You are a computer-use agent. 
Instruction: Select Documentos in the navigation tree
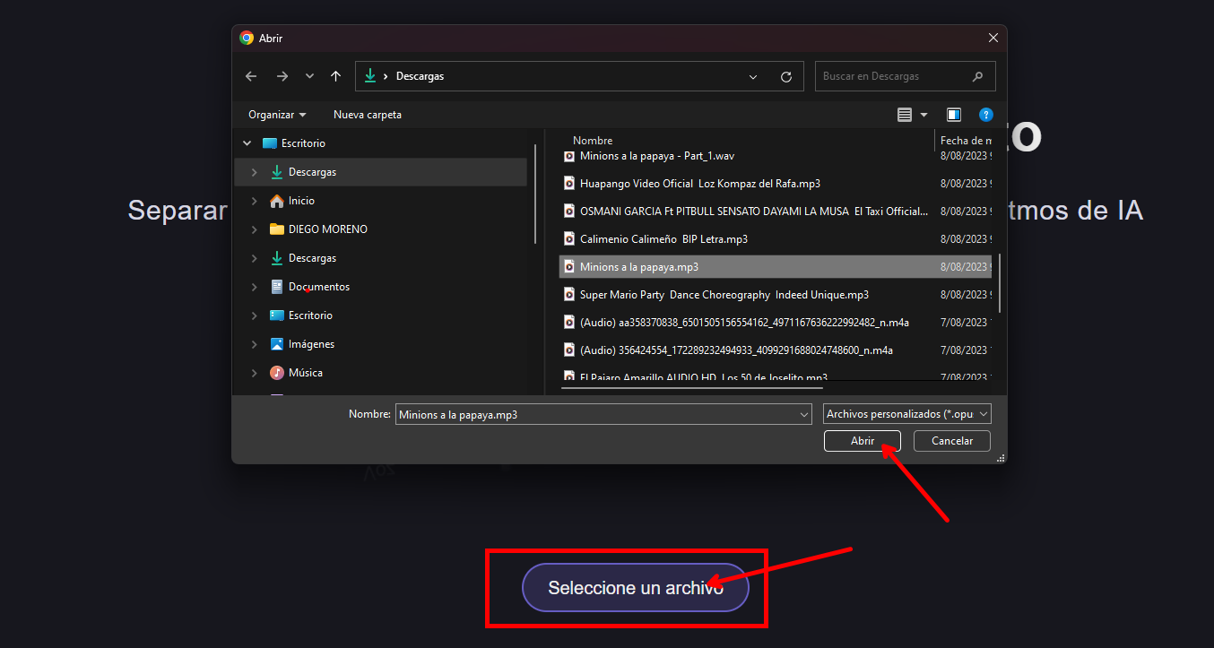(x=318, y=287)
